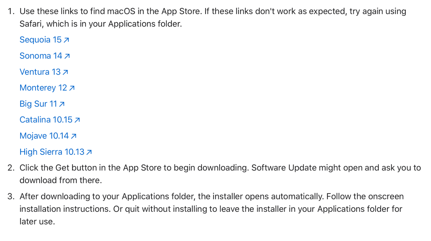Open the Ventura 13 link

point(44,72)
